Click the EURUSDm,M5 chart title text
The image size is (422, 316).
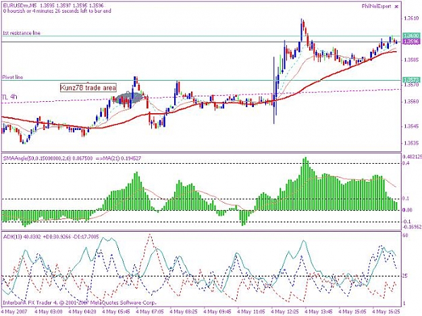click(53, 5)
